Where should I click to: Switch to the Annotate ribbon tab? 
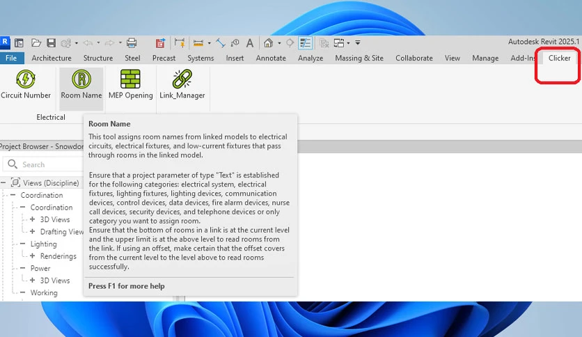(271, 58)
